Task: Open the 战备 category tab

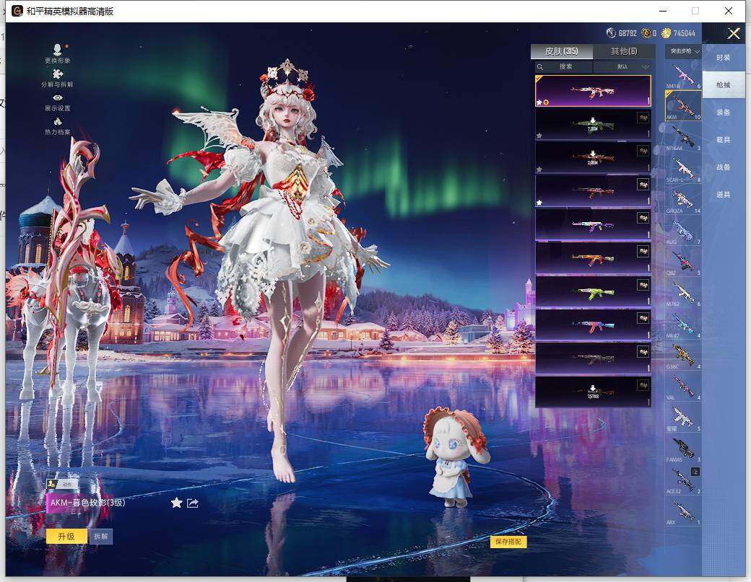Action: tap(724, 167)
